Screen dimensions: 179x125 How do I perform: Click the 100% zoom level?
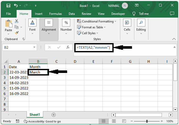[x=170, y=121]
